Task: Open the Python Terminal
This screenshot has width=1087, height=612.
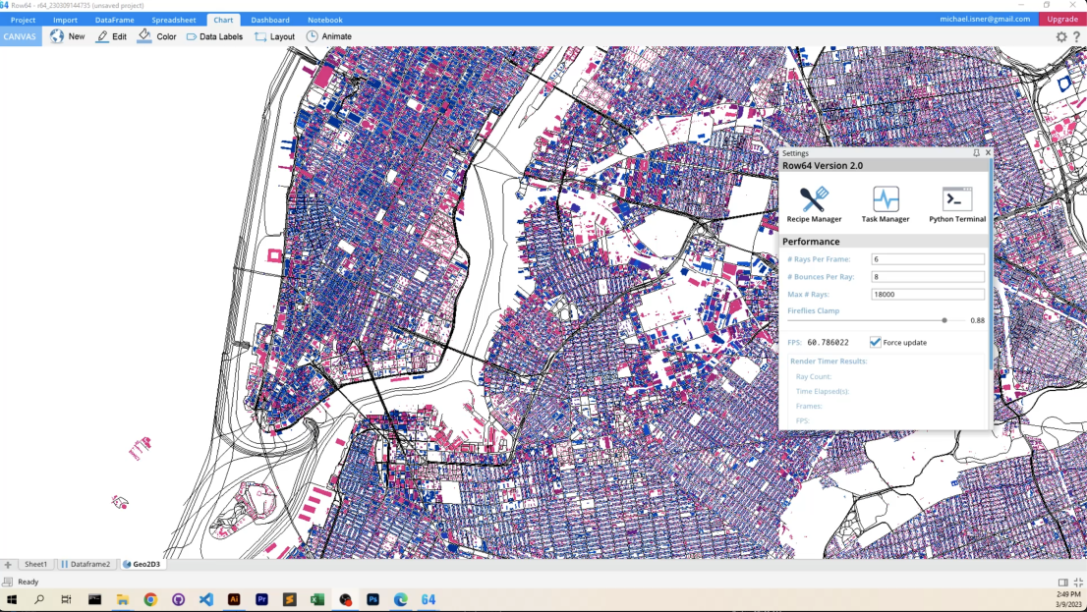Action: click(956, 200)
